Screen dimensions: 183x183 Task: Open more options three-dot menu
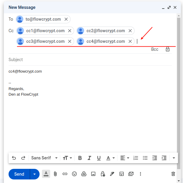140,174
